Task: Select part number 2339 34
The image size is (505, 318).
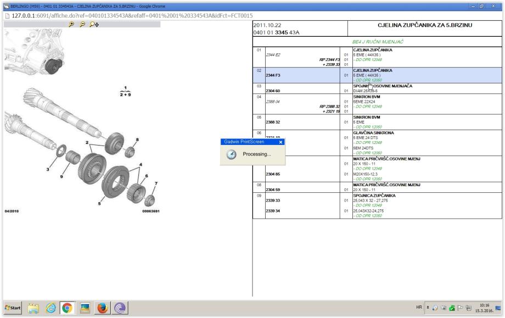Action: pos(273,211)
